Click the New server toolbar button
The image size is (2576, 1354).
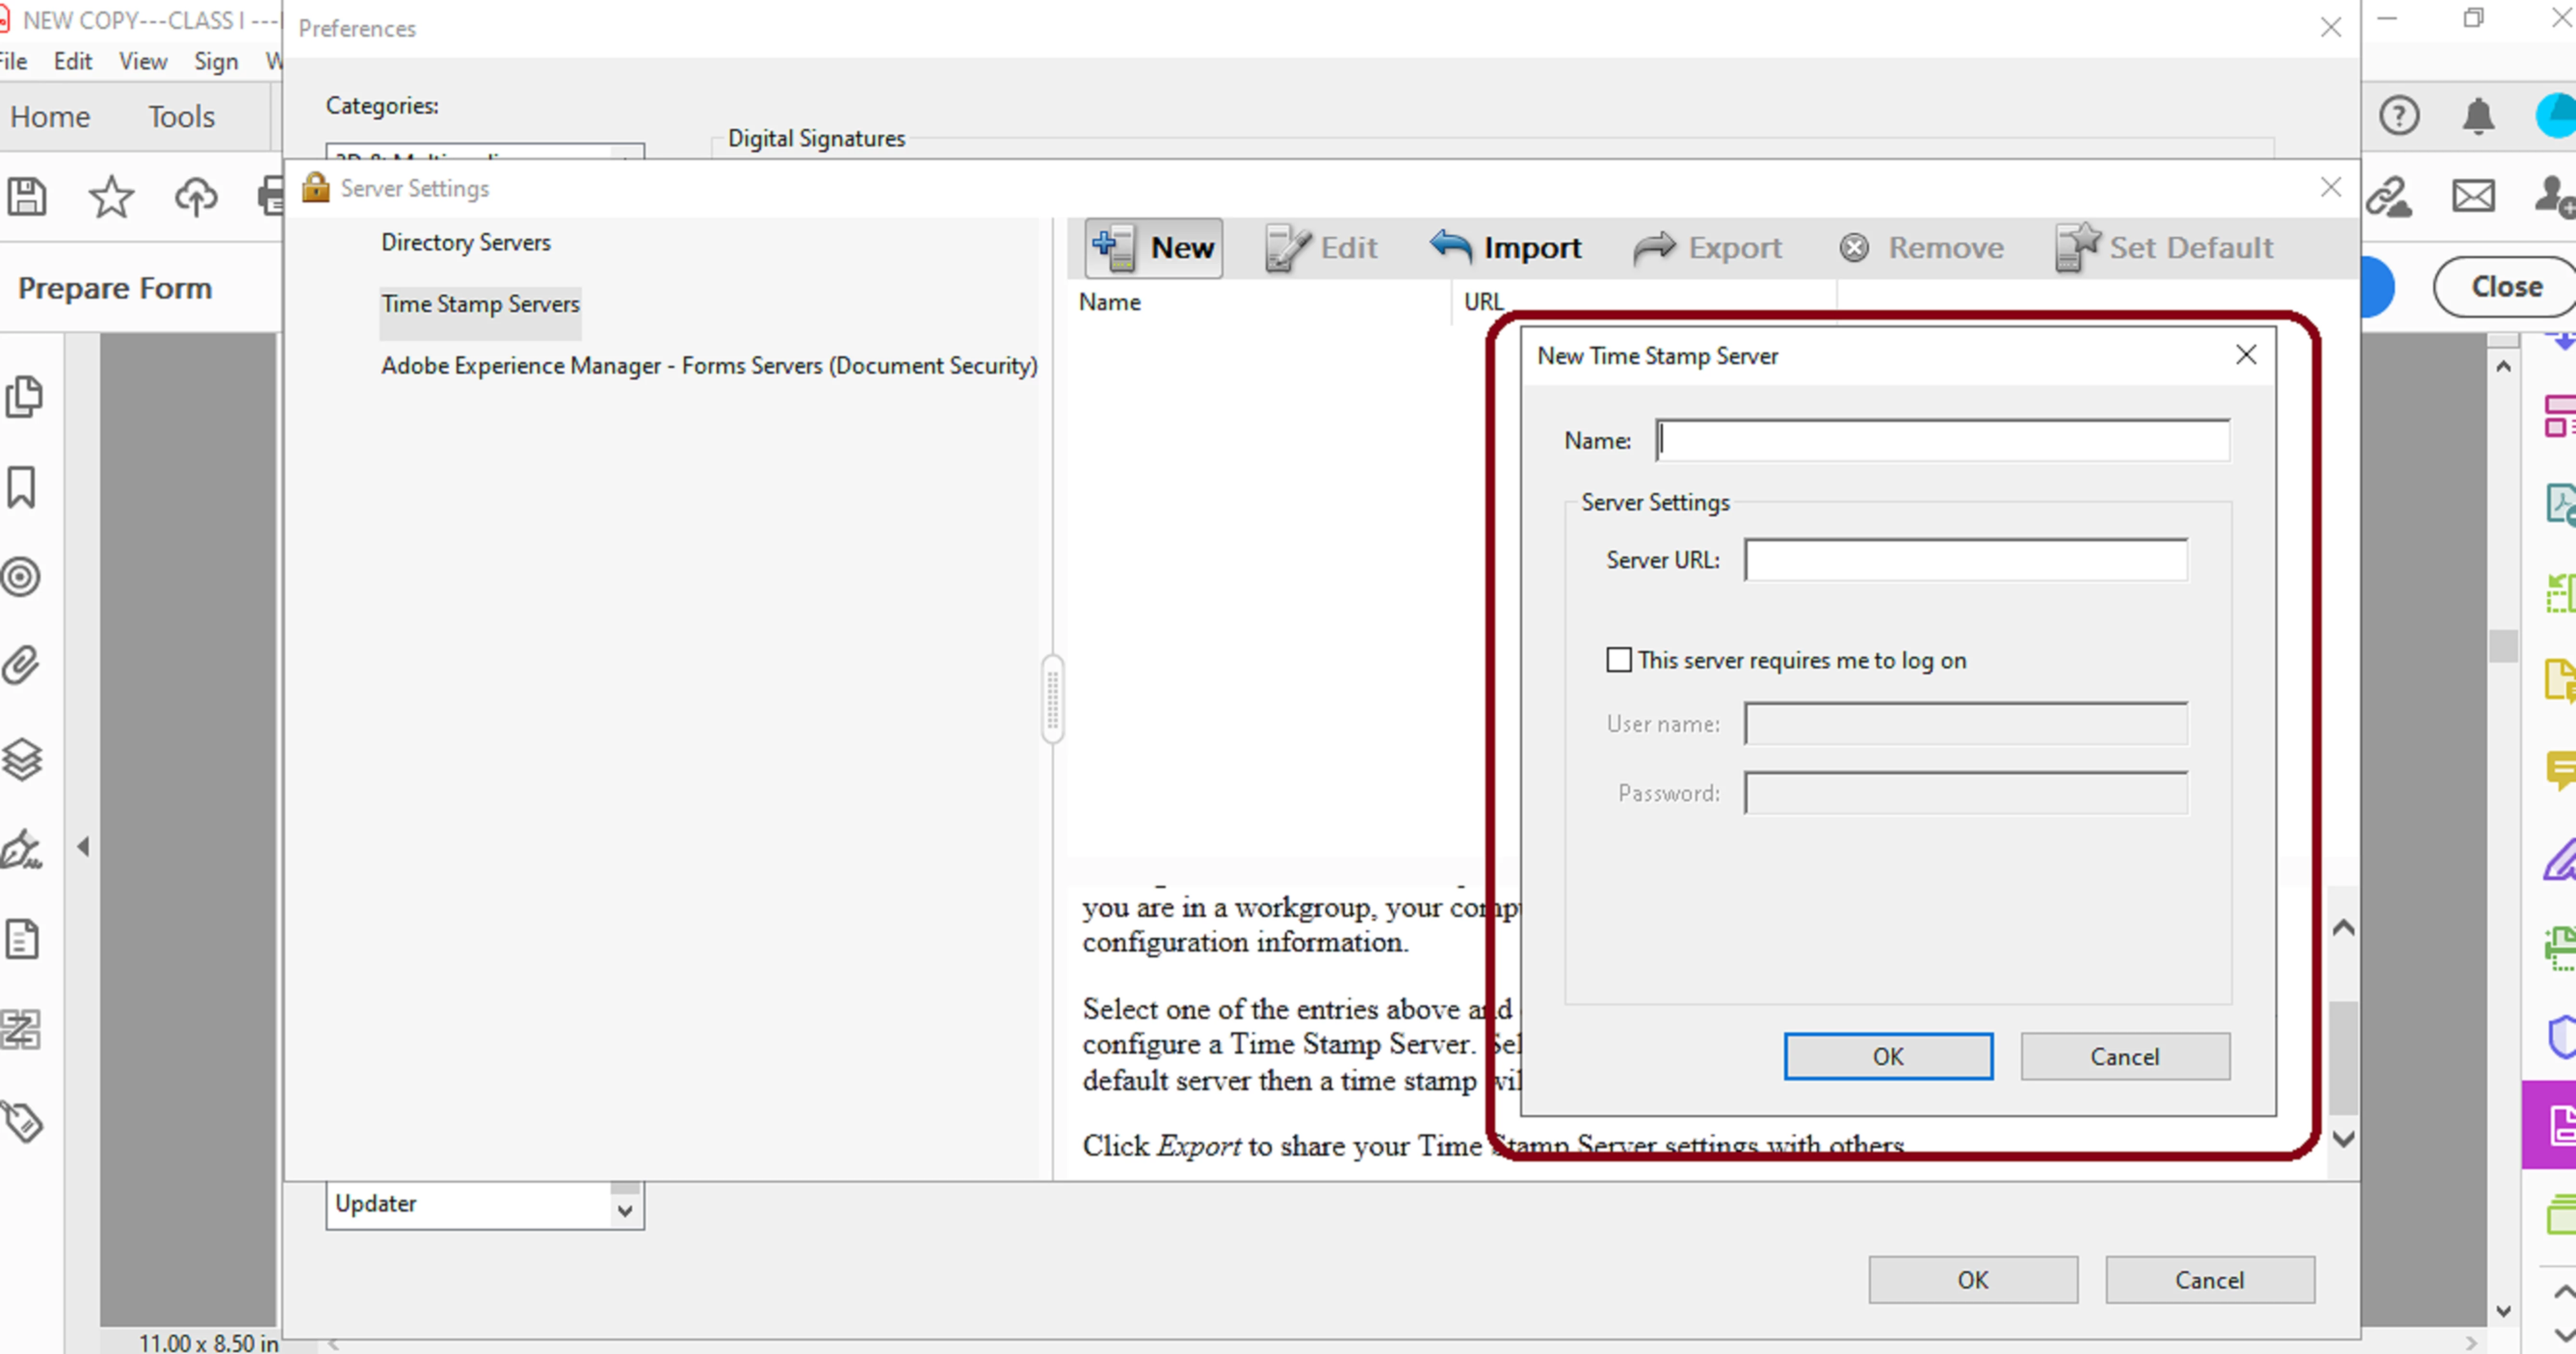pos(1153,247)
